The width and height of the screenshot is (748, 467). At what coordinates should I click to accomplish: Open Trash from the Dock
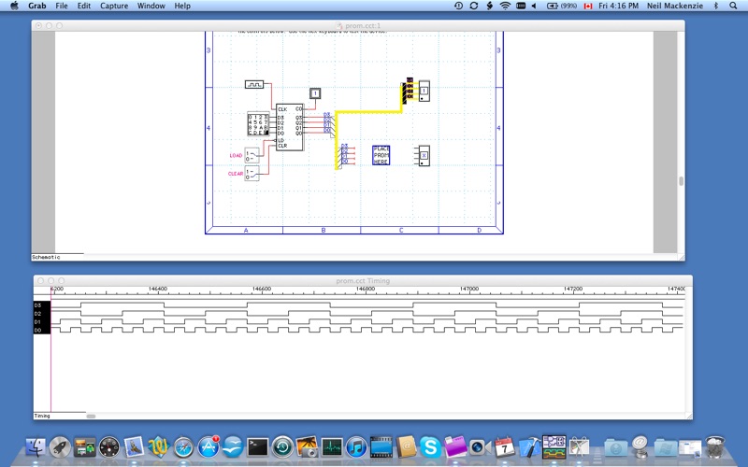pyautogui.click(x=715, y=447)
